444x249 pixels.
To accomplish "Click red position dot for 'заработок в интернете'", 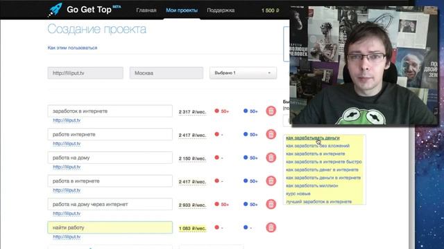I will (x=216, y=111).
